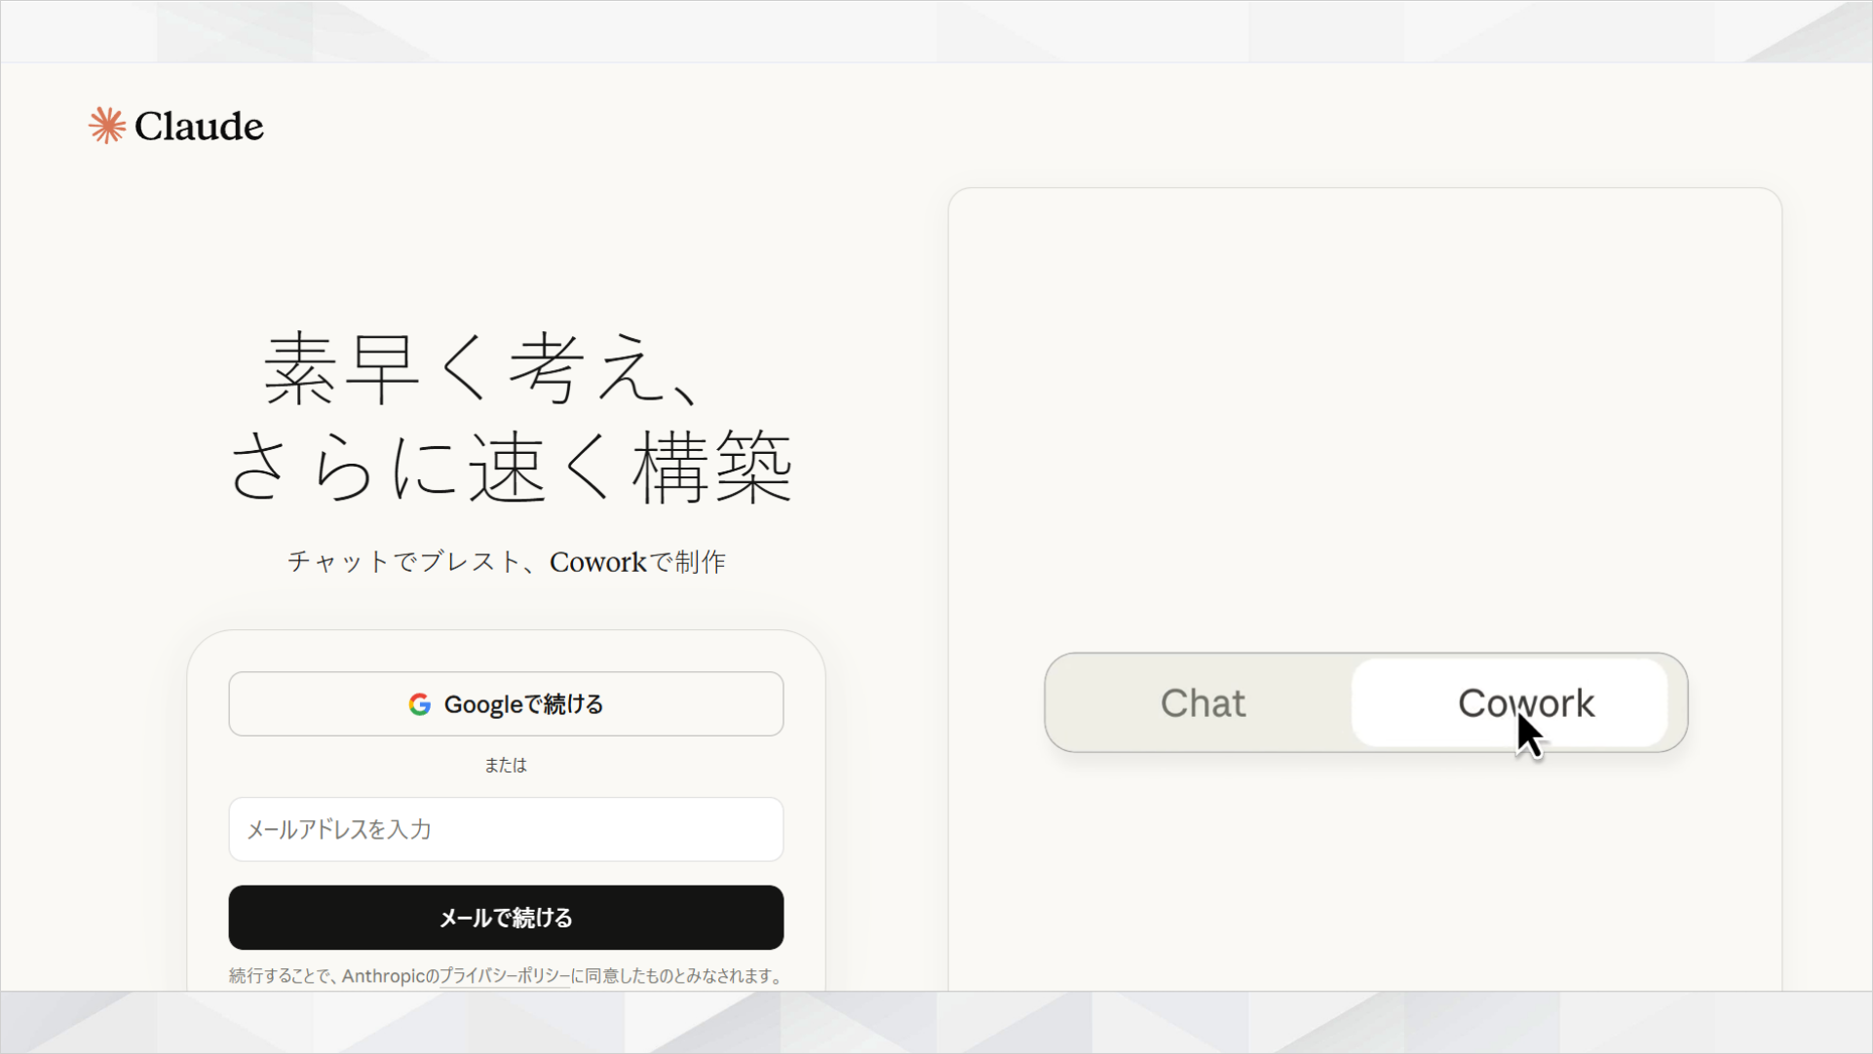Click the headline さらに速く構築
Viewport: 1873px width, 1054px height.
coord(511,467)
